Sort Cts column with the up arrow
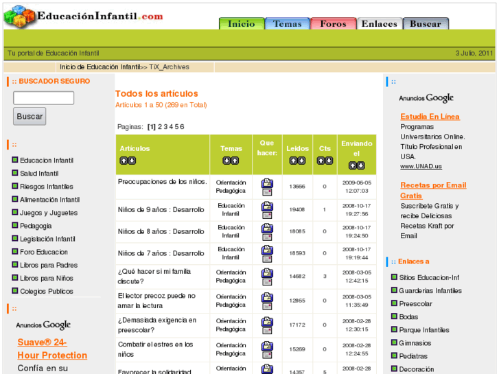Image resolution: width=499 pixels, height=374 pixels. 321,161
